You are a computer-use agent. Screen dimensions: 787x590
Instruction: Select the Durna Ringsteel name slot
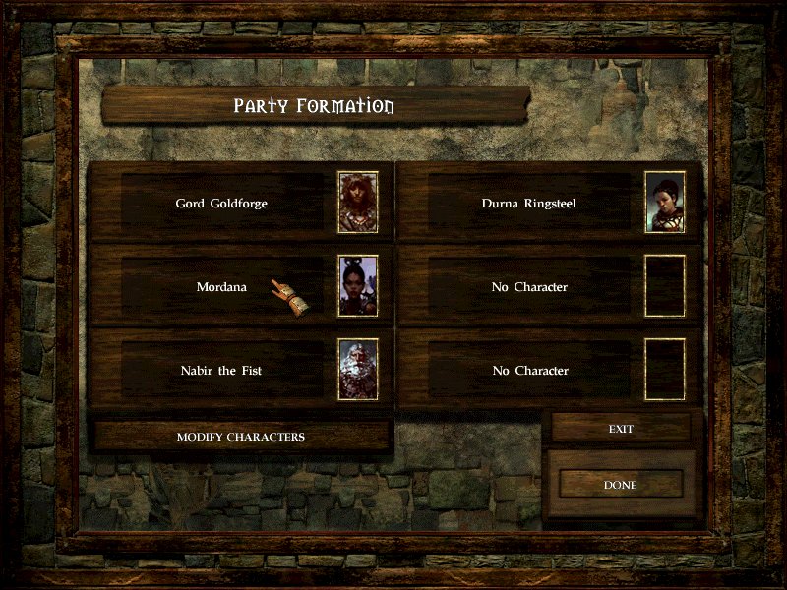tap(529, 203)
